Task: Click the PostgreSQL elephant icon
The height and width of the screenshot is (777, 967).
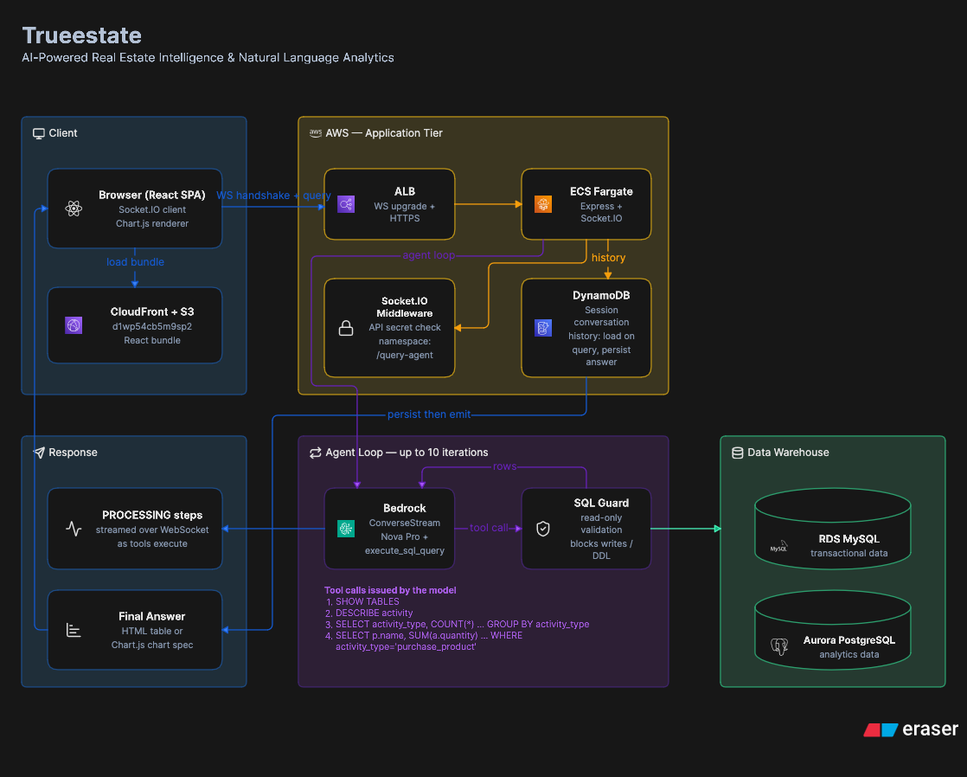Action: [779, 647]
